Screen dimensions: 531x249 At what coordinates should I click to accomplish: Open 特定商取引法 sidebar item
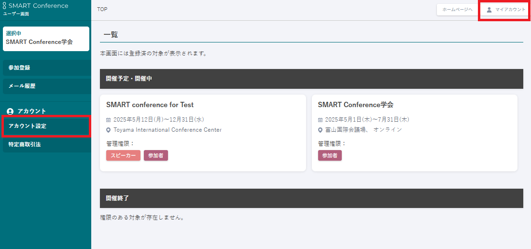pyautogui.click(x=45, y=144)
